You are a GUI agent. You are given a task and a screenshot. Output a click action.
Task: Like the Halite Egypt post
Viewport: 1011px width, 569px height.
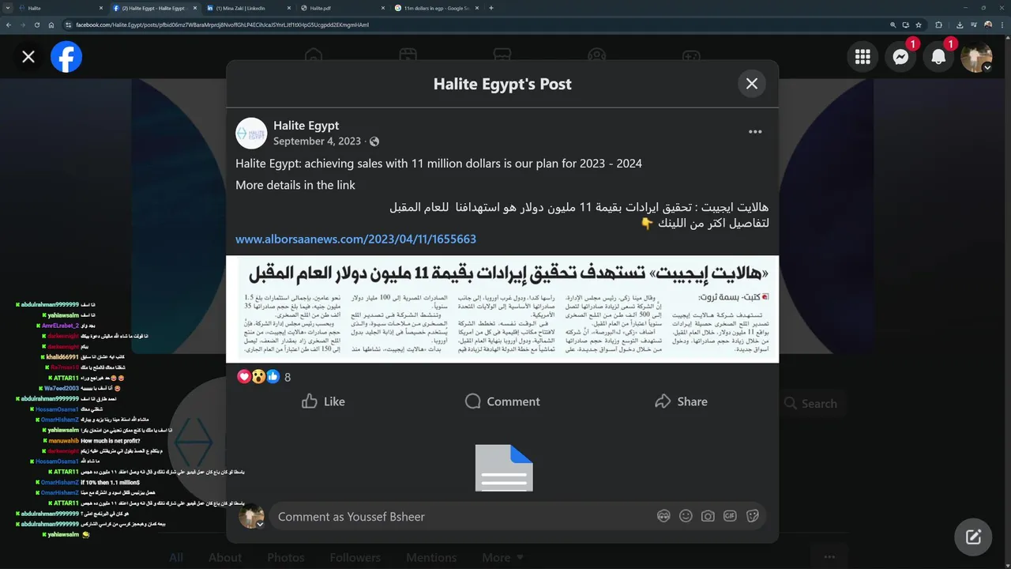click(x=323, y=401)
